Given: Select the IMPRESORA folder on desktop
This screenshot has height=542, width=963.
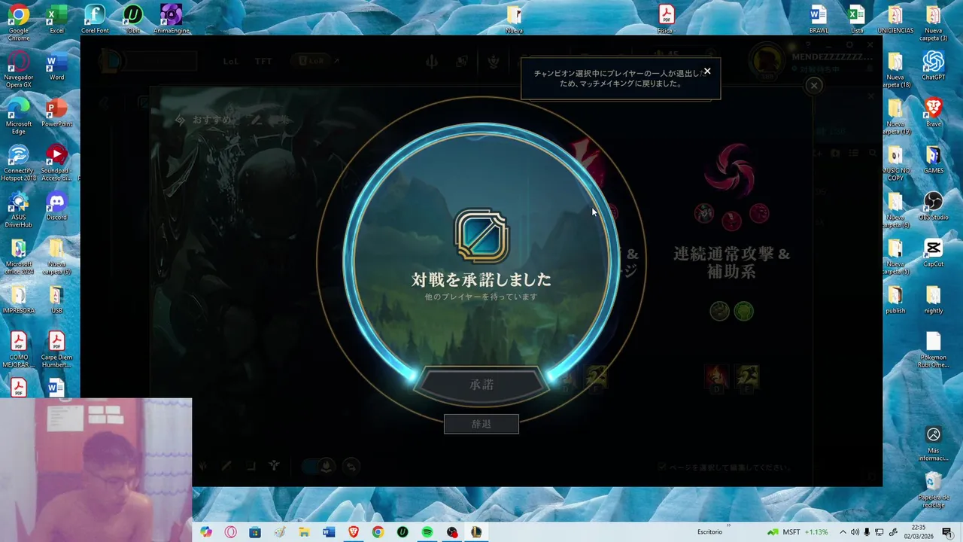Looking at the screenshot, I should pos(18,299).
